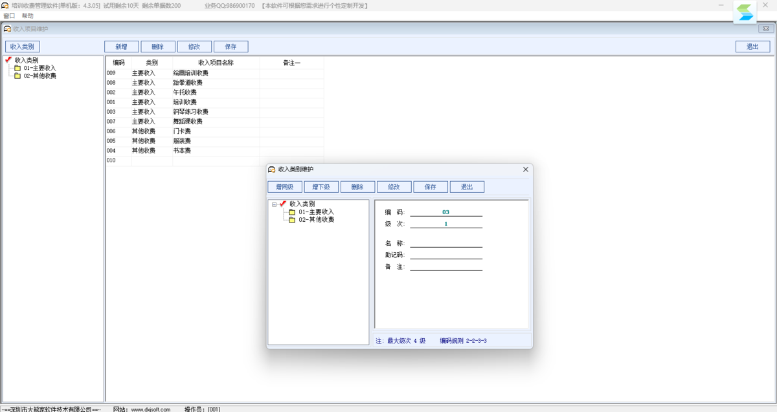Click the red checkmark icon in the dialog tree

tap(283, 204)
